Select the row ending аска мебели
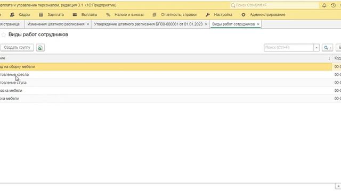Image resolution: width=341 pixels, height=191 pixels. click(x=166, y=91)
